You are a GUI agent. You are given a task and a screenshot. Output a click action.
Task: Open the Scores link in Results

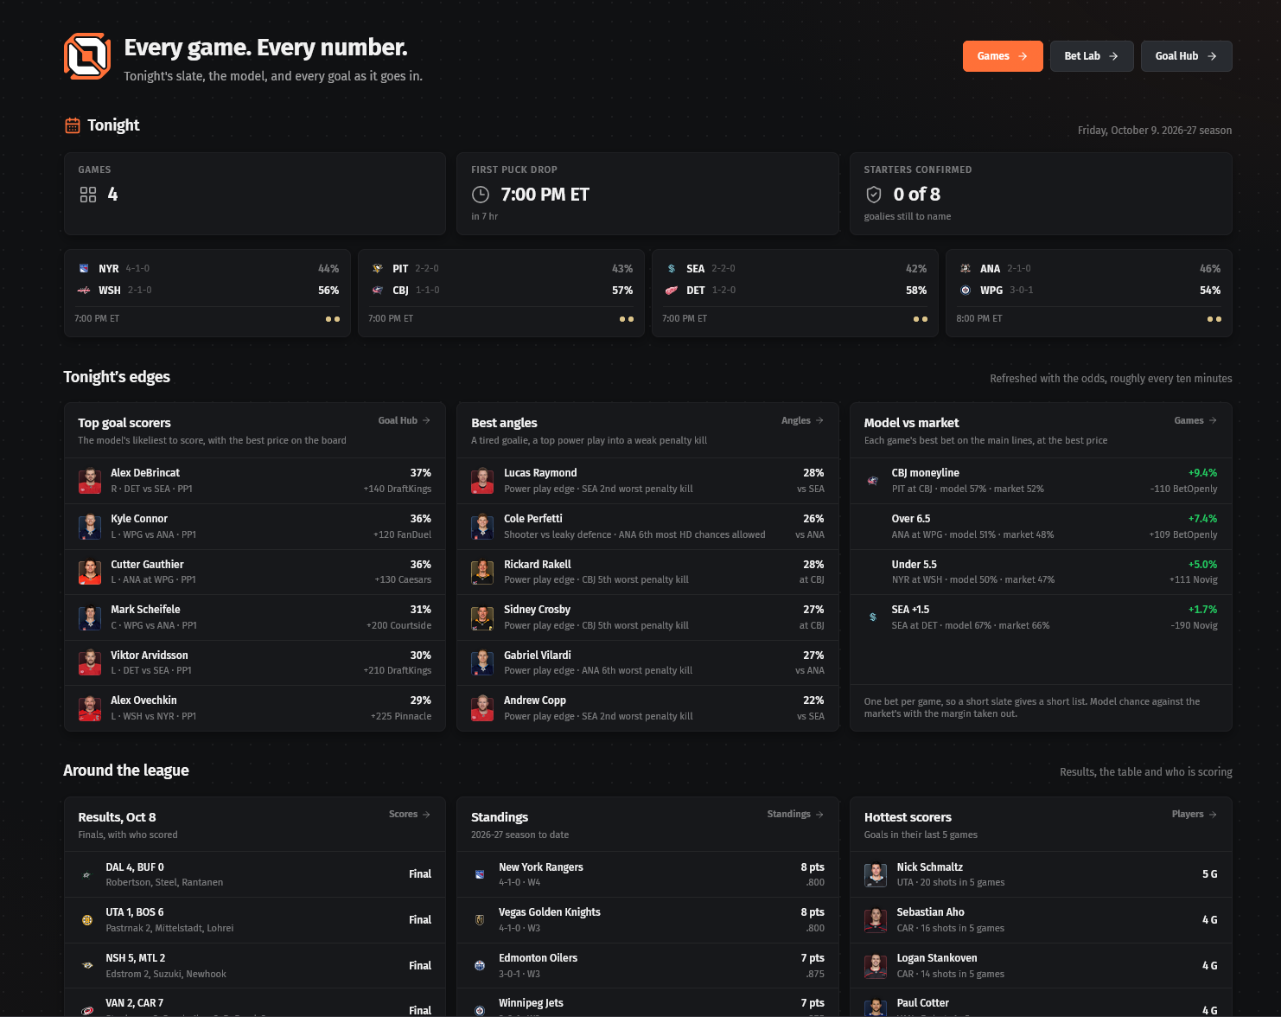pos(410,815)
